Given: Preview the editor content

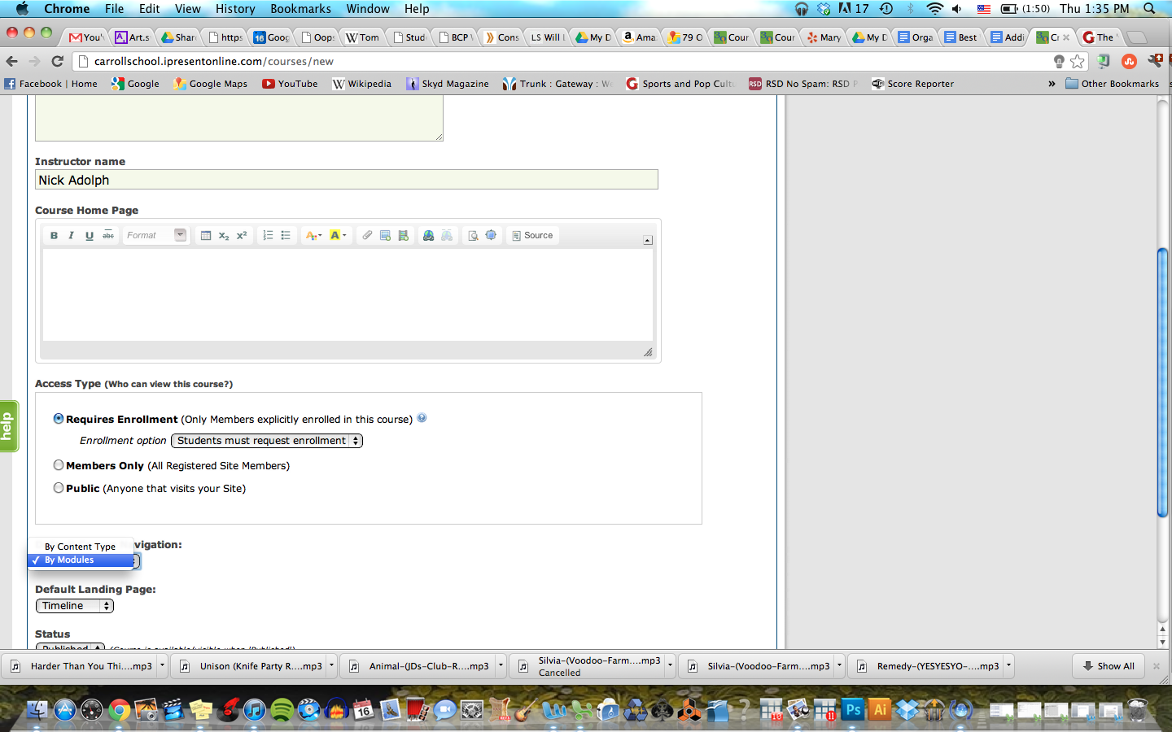Looking at the screenshot, I should pyautogui.click(x=473, y=235).
